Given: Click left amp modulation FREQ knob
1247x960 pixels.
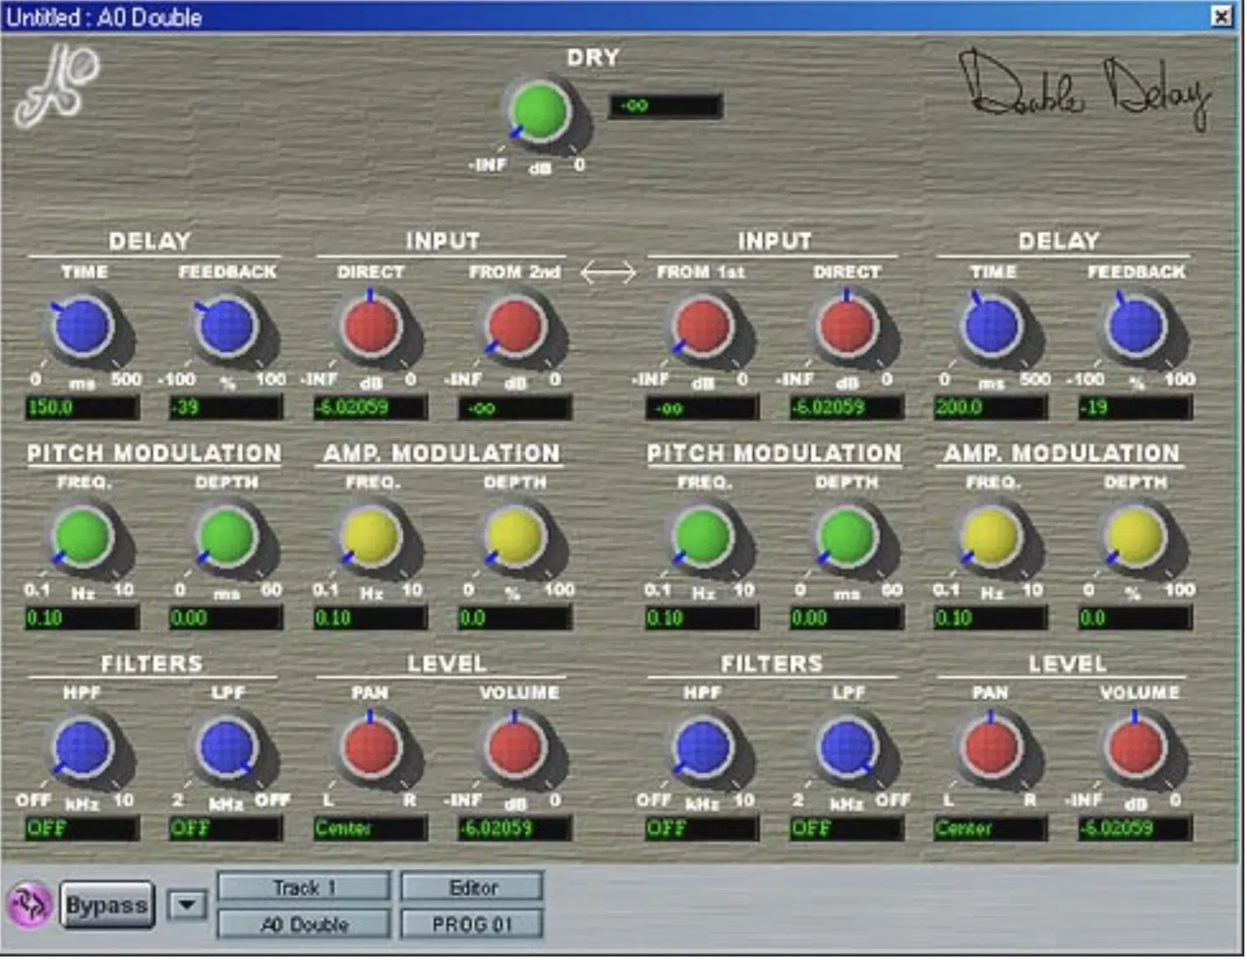Looking at the screenshot, I should click(370, 537).
